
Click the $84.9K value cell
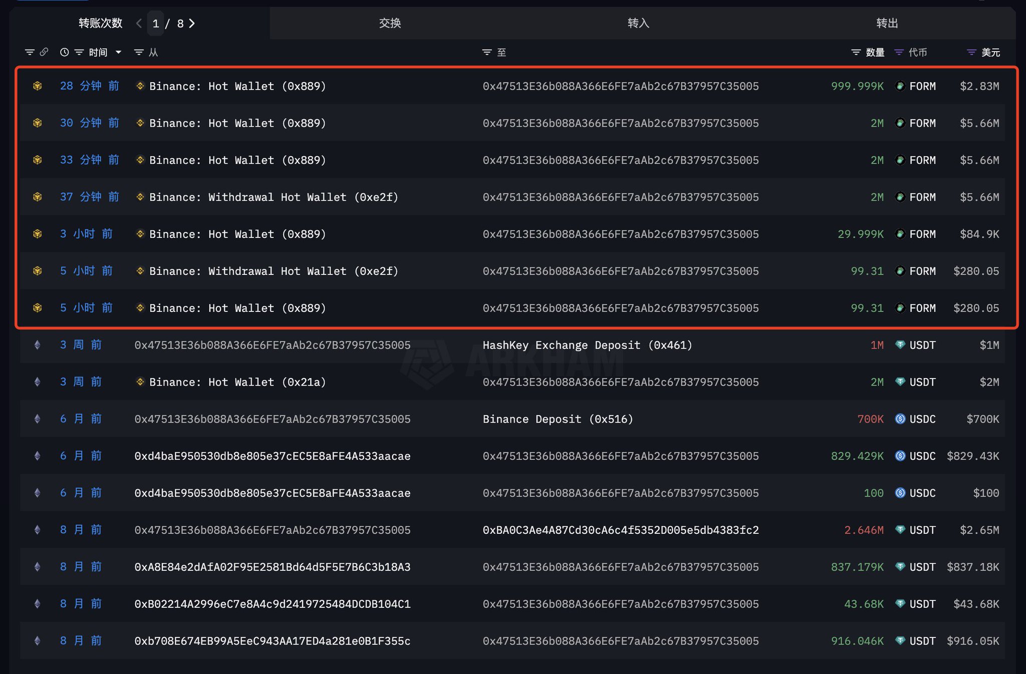979,234
